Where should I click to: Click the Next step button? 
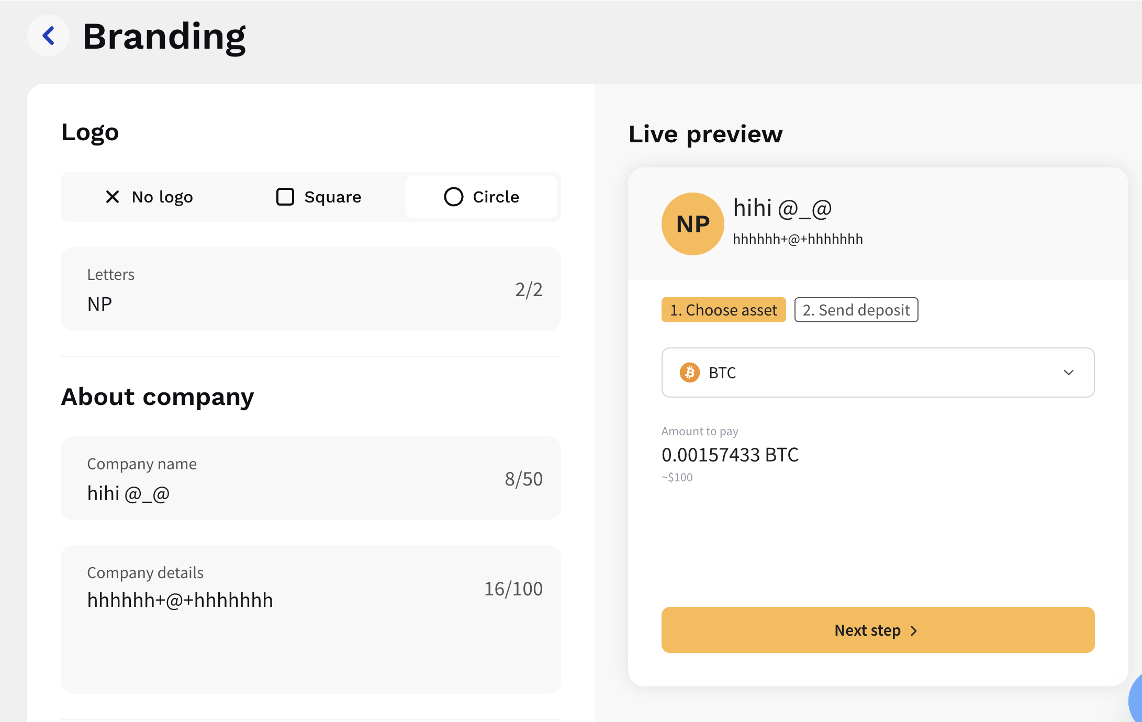pyautogui.click(x=878, y=630)
